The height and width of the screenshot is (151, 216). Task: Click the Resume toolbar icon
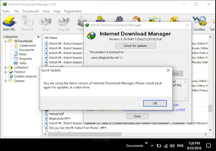pos(27,23)
